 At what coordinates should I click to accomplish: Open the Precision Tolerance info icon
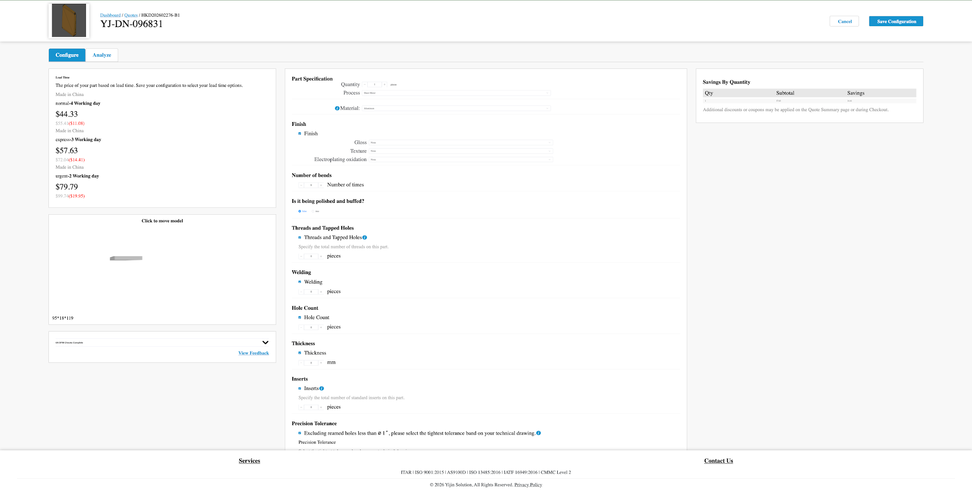point(538,433)
